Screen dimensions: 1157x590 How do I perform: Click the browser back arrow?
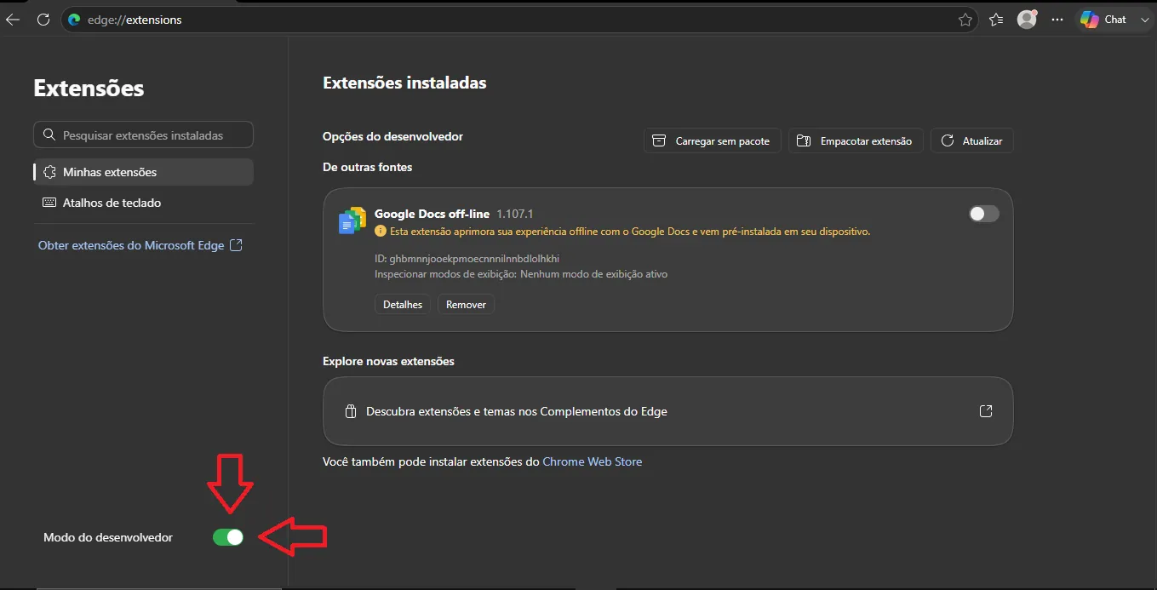tap(12, 20)
